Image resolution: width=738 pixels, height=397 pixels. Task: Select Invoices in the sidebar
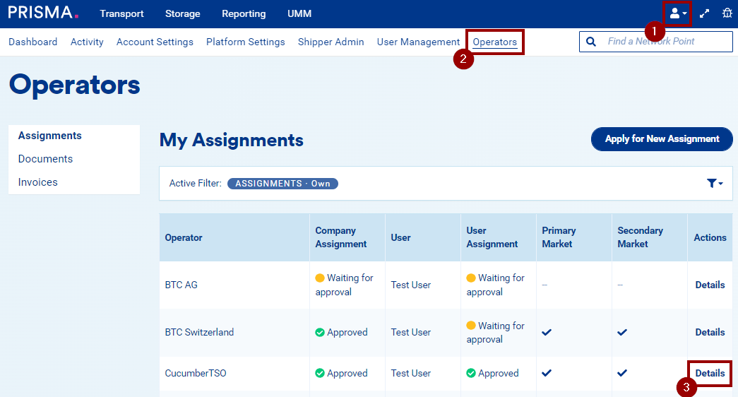click(38, 182)
